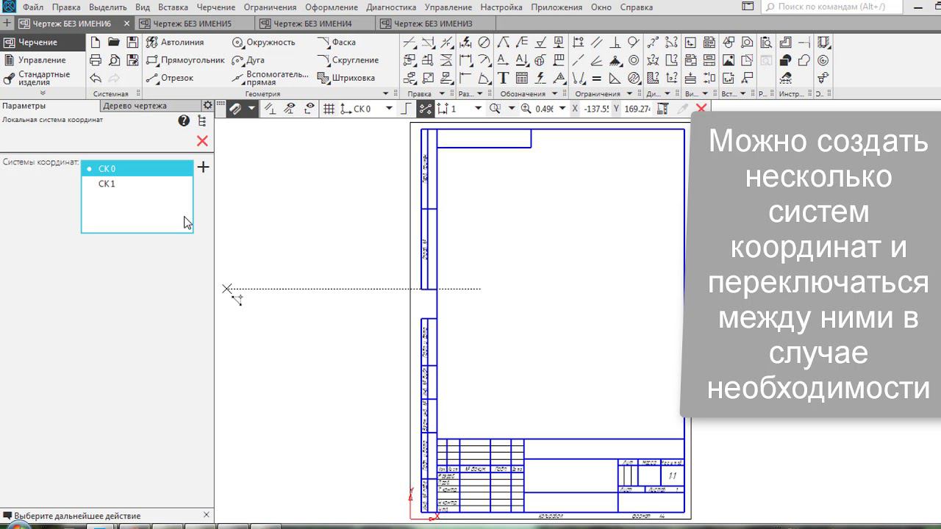Expand the Ограничения group arrow
The height and width of the screenshot is (529, 941).
click(629, 94)
